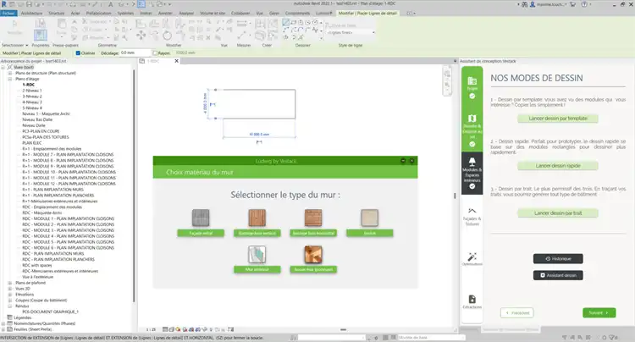Select the Modules & Espaces intérieurs step
635x342 pixels.
point(472,174)
